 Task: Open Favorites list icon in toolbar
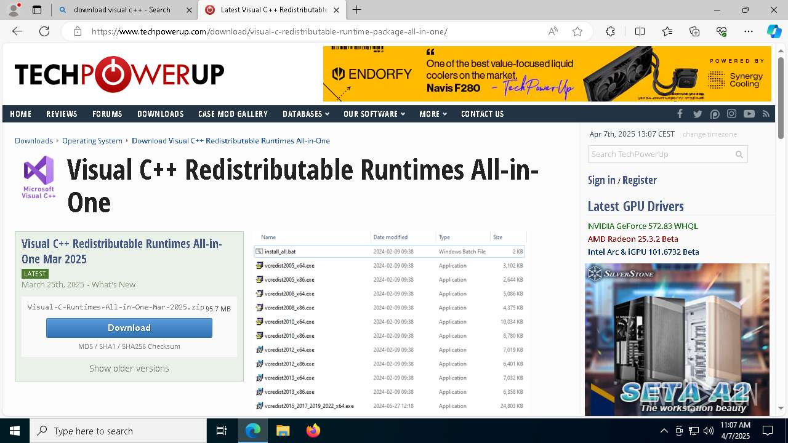[667, 31]
